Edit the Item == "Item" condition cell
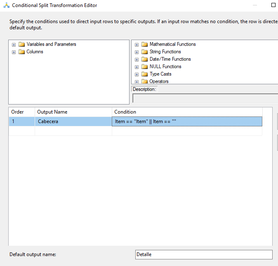This screenshot has height=266, width=278. 187,121
